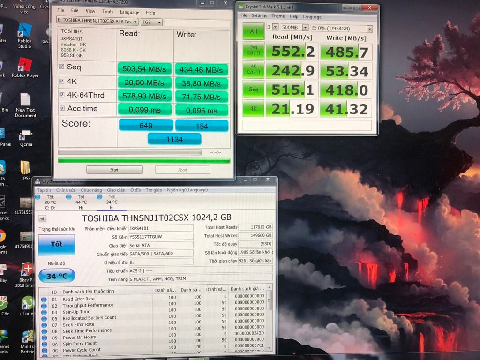Select the status dot for Power-On Hours

coord(45,338)
